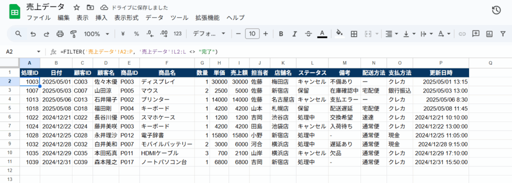Viewport: 512px width, 183px height.
Task: Toggle italic formatting
Action: (x=294, y=33)
